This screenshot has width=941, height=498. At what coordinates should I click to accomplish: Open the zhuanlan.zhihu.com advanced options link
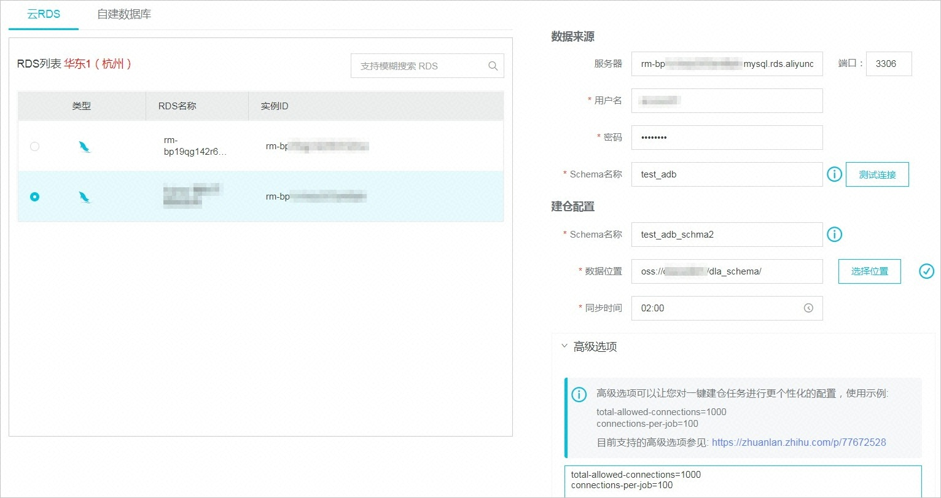(798, 442)
